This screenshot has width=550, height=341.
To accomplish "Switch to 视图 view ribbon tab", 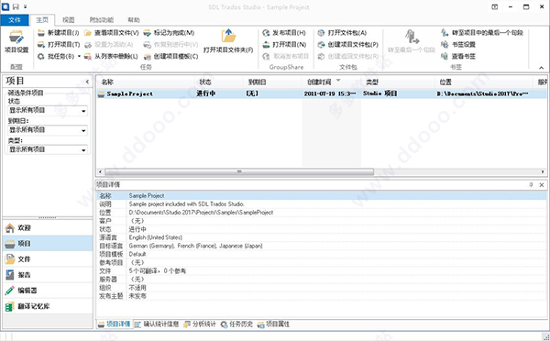I will click(69, 20).
